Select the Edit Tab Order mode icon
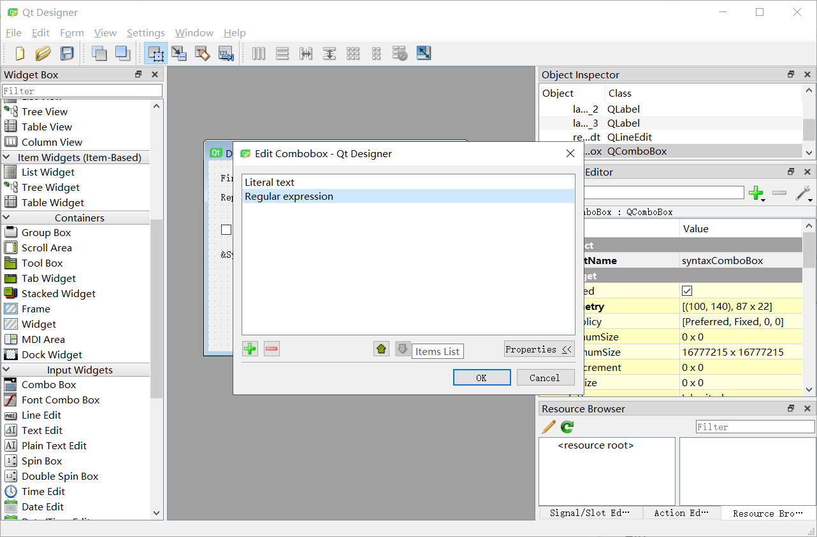817x537 pixels. tap(226, 53)
